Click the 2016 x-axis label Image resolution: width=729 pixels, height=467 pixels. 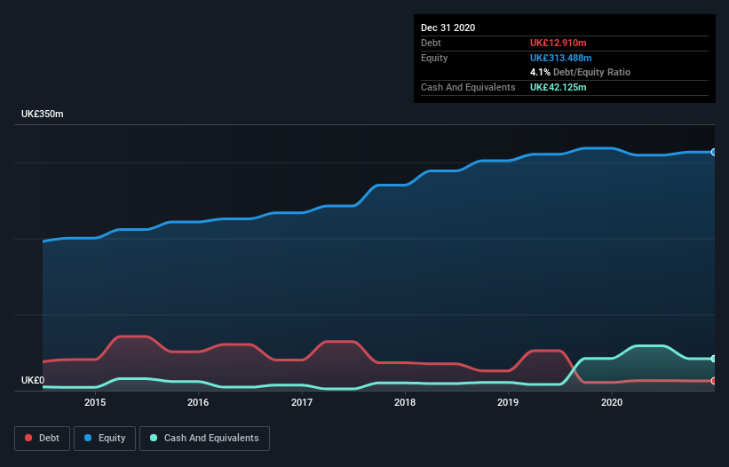(x=198, y=402)
